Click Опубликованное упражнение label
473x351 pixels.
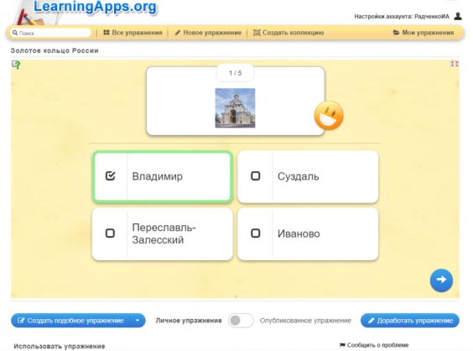(x=305, y=321)
